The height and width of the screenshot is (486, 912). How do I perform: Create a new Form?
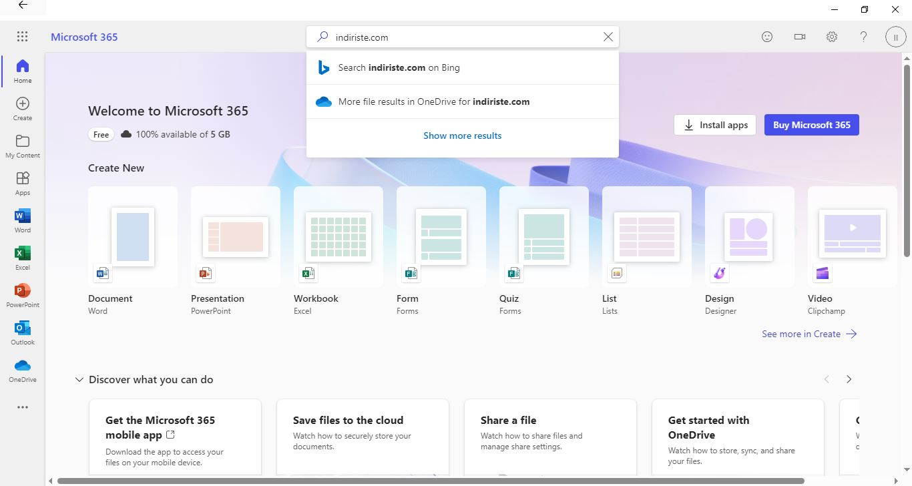pyautogui.click(x=441, y=250)
